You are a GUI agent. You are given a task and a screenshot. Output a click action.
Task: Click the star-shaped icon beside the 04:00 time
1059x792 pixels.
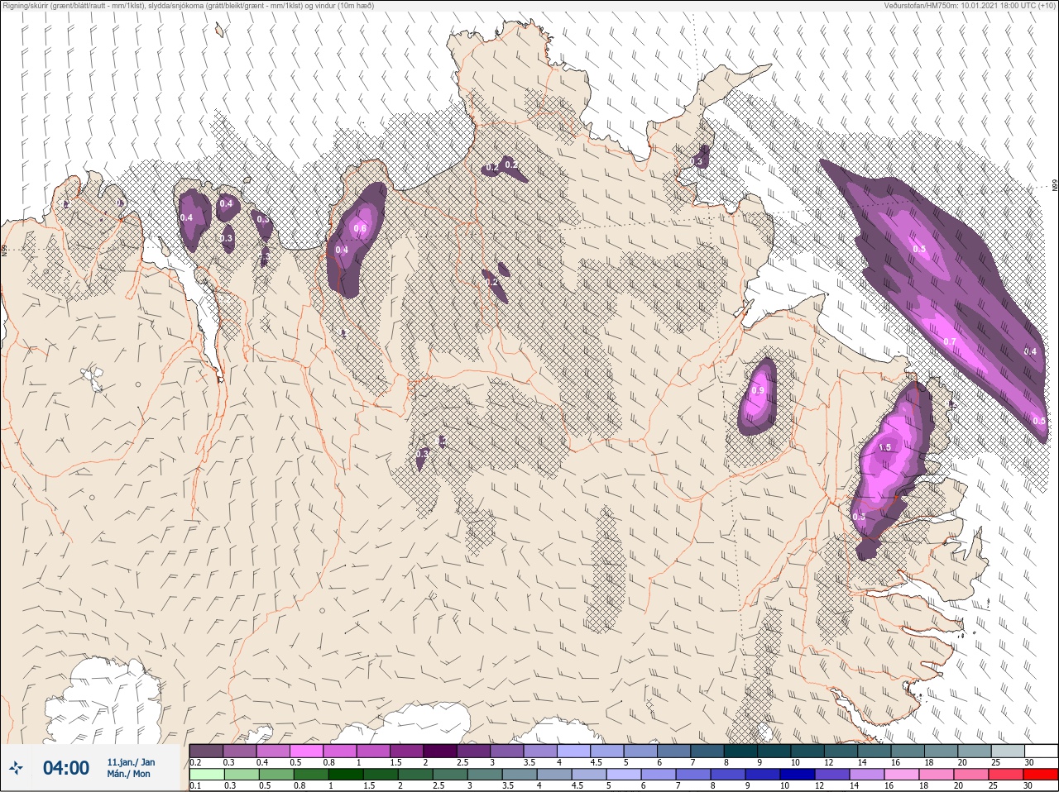[x=17, y=769]
